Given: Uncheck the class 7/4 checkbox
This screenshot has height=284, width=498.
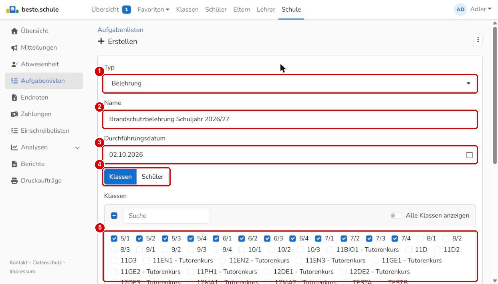Looking at the screenshot, I should (x=395, y=238).
